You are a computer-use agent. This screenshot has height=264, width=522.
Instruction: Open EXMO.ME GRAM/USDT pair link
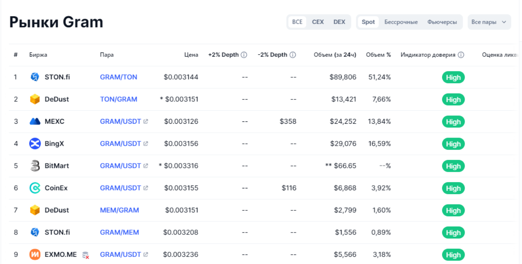tap(121, 255)
